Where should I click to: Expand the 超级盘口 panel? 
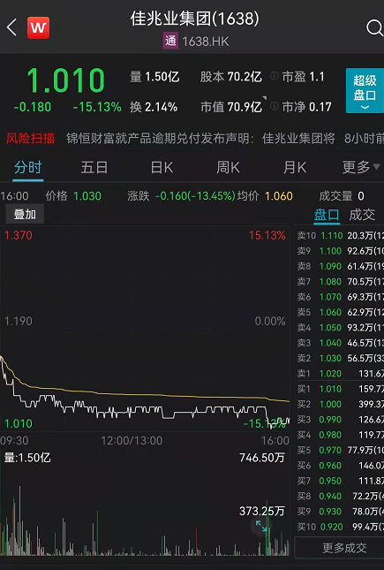tap(365, 90)
